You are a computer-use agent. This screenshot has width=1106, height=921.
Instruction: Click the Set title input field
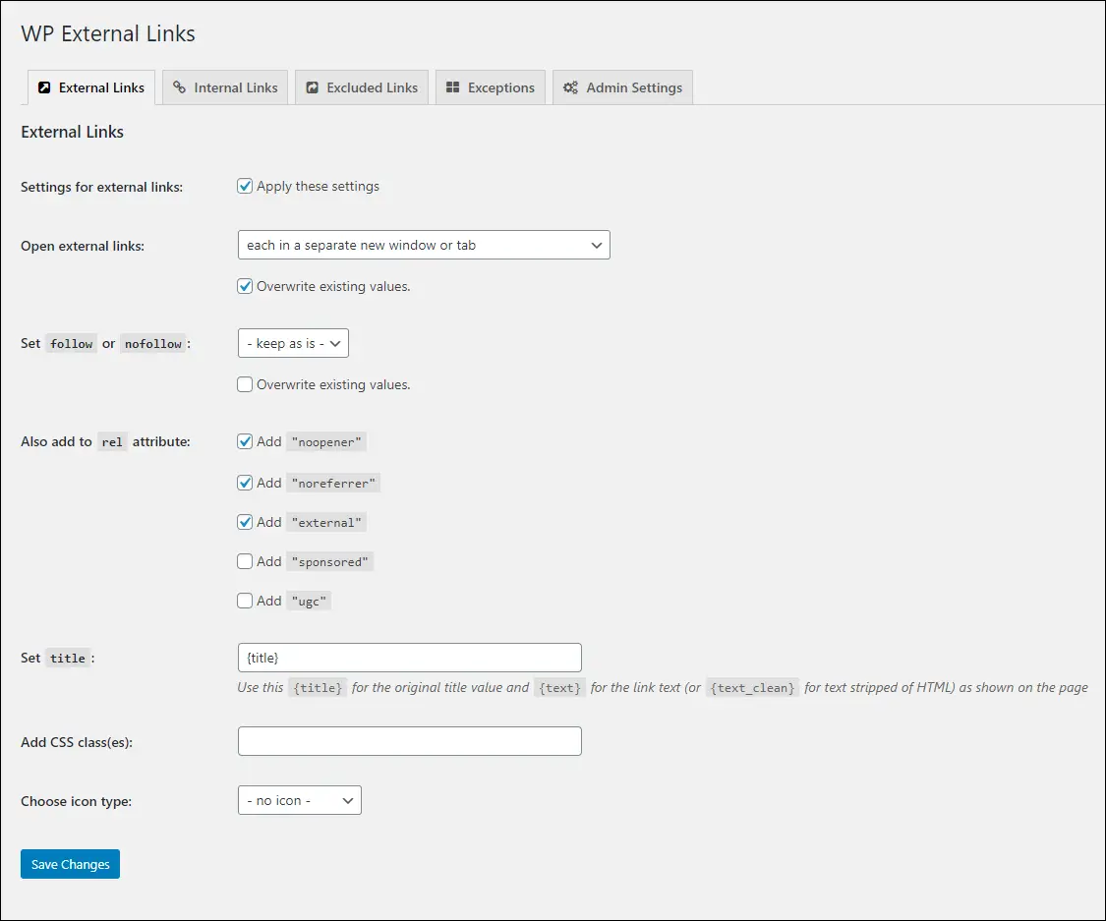click(x=410, y=658)
